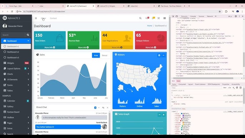The image size is (245, 138).
Task: Switch Sales chart to Donut view
Action: (105, 55)
